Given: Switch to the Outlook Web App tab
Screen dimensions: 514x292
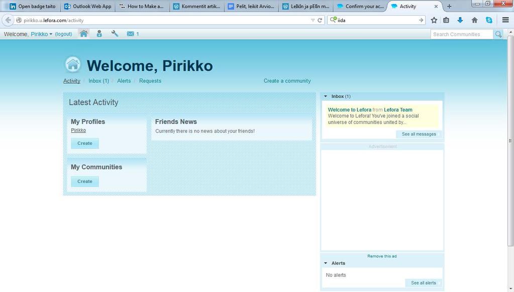Looking at the screenshot, I should 87,6.
